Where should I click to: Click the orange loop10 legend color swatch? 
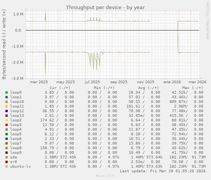tap(7, 102)
